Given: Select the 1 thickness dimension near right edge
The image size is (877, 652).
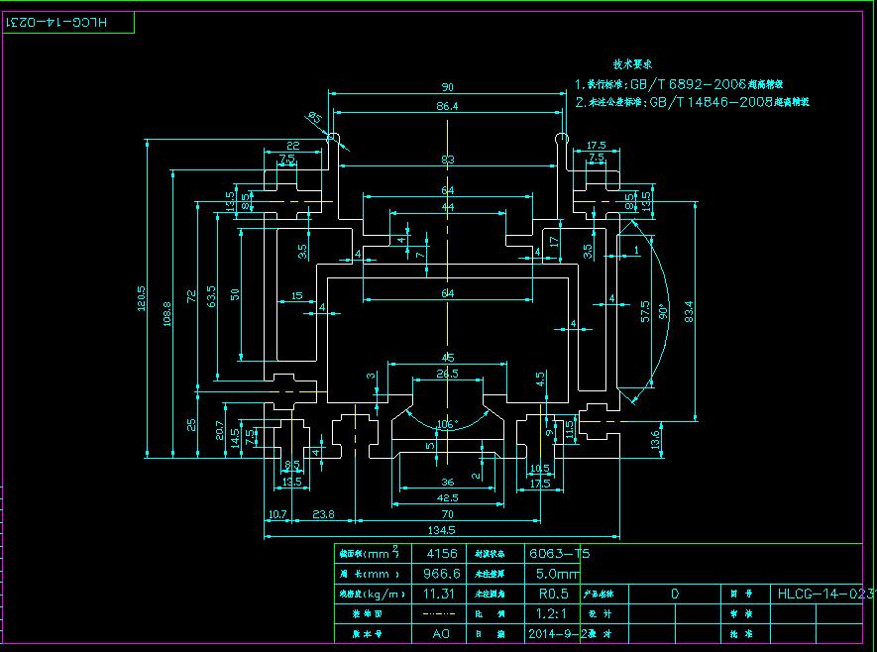Looking at the screenshot, I should 636,250.
